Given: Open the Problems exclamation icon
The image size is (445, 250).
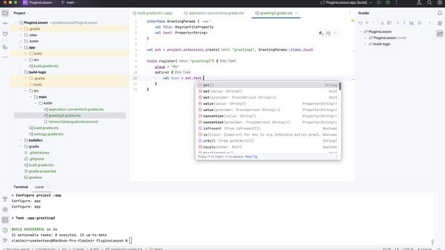Looking at the screenshot, I should pos(5,230).
